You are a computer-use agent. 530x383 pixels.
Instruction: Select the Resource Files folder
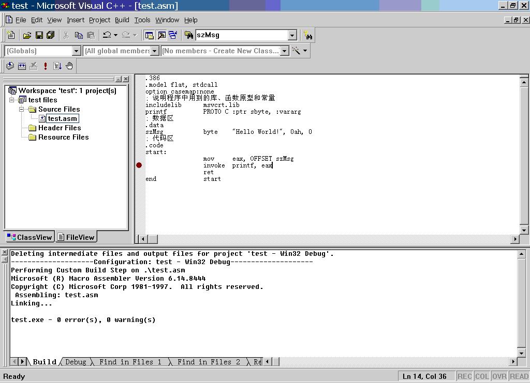pyautogui.click(x=63, y=137)
